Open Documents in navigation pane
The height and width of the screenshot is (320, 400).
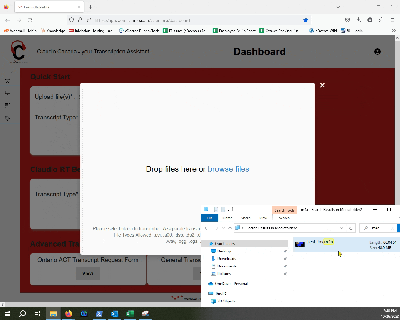click(227, 266)
